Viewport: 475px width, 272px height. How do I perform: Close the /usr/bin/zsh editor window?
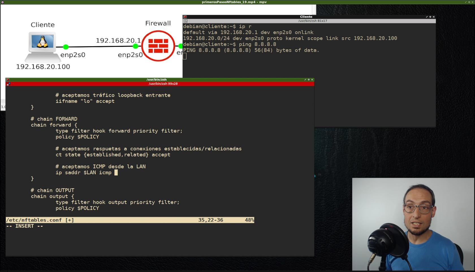pos(312,80)
